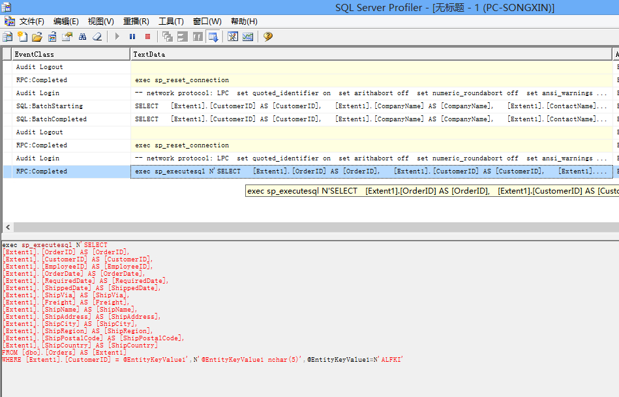Click the binoculars Find icon
Viewport: 619px width, 397px height.
(x=82, y=37)
